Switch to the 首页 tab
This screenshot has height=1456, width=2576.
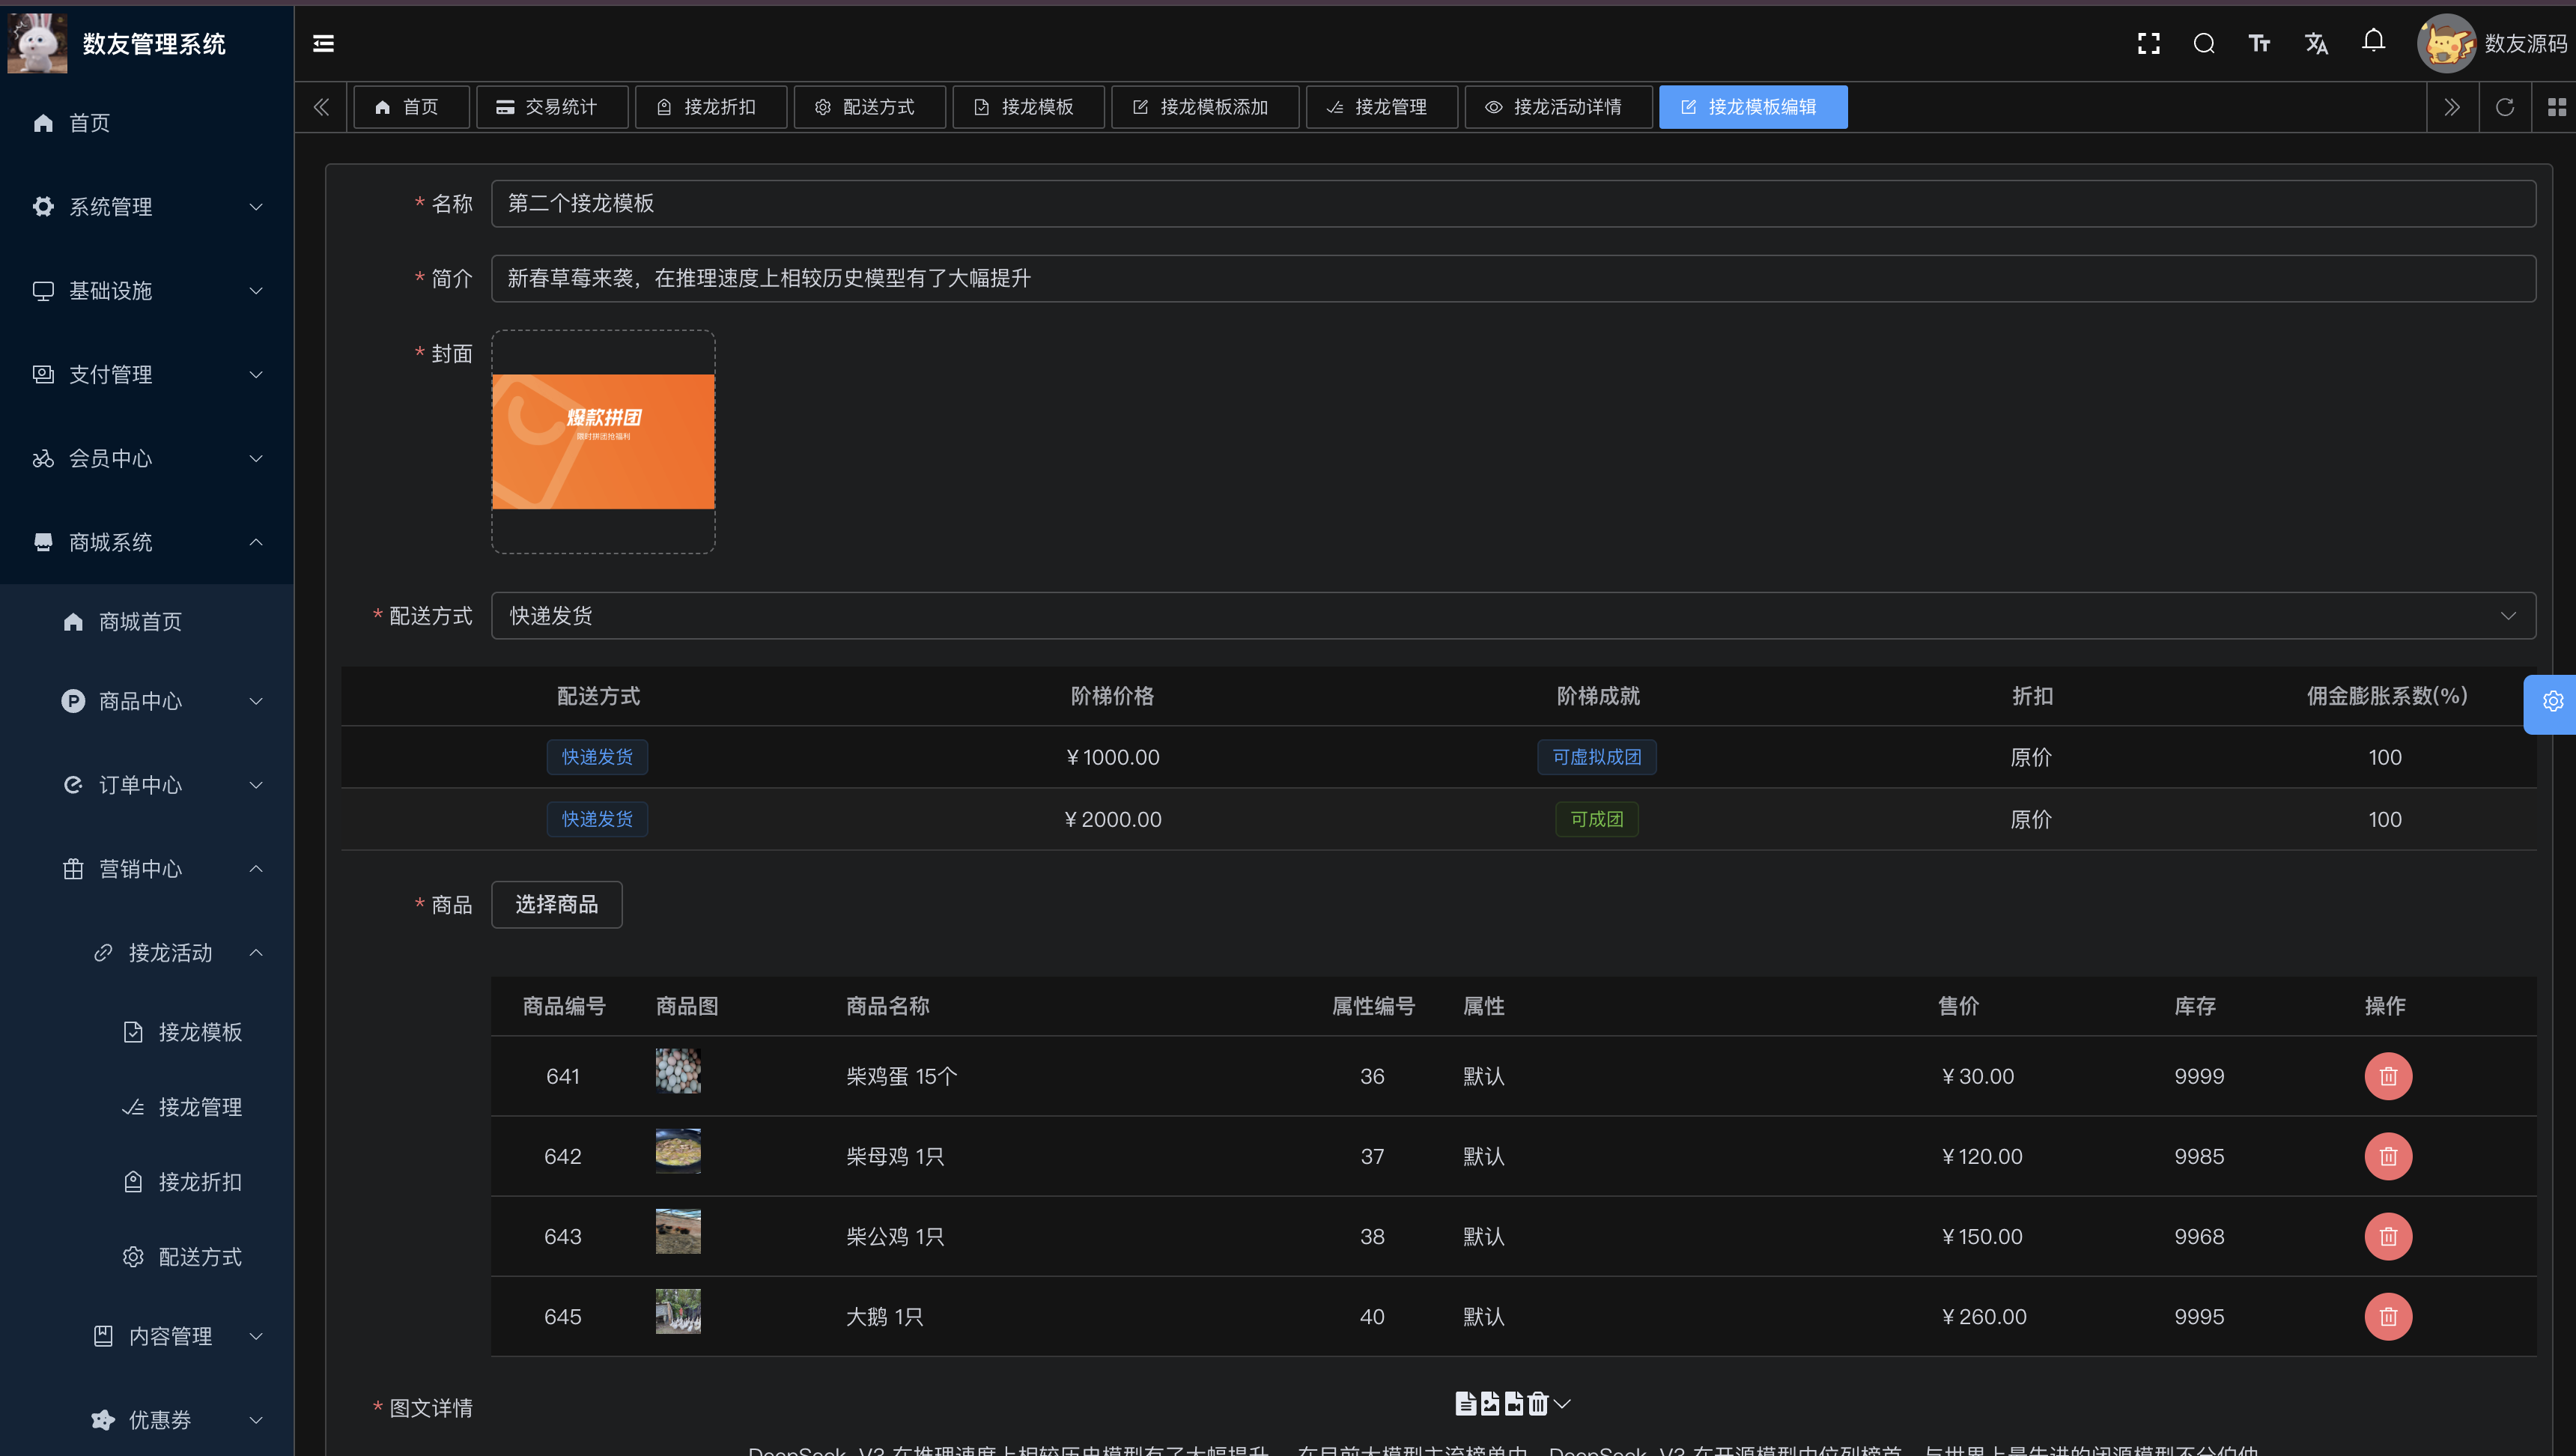click(411, 107)
